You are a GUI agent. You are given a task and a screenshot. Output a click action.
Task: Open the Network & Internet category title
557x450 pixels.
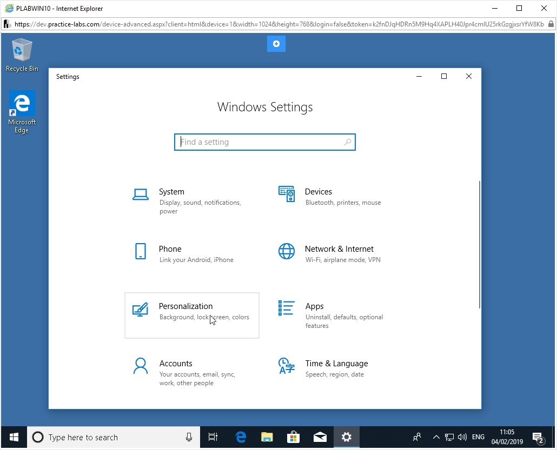pos(339,249)
